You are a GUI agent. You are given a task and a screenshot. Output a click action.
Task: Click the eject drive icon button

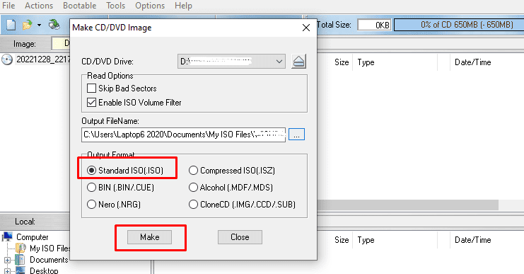pos(298,61)
